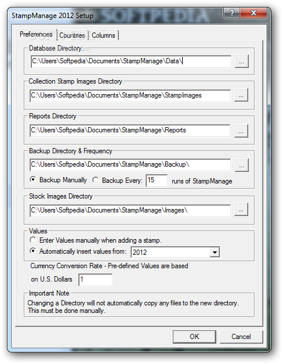Viewport: 283px width, 364px height.
Task: Click the Currency Conversion Rate field
Action: pyautogui.click(x=95, y=279)
